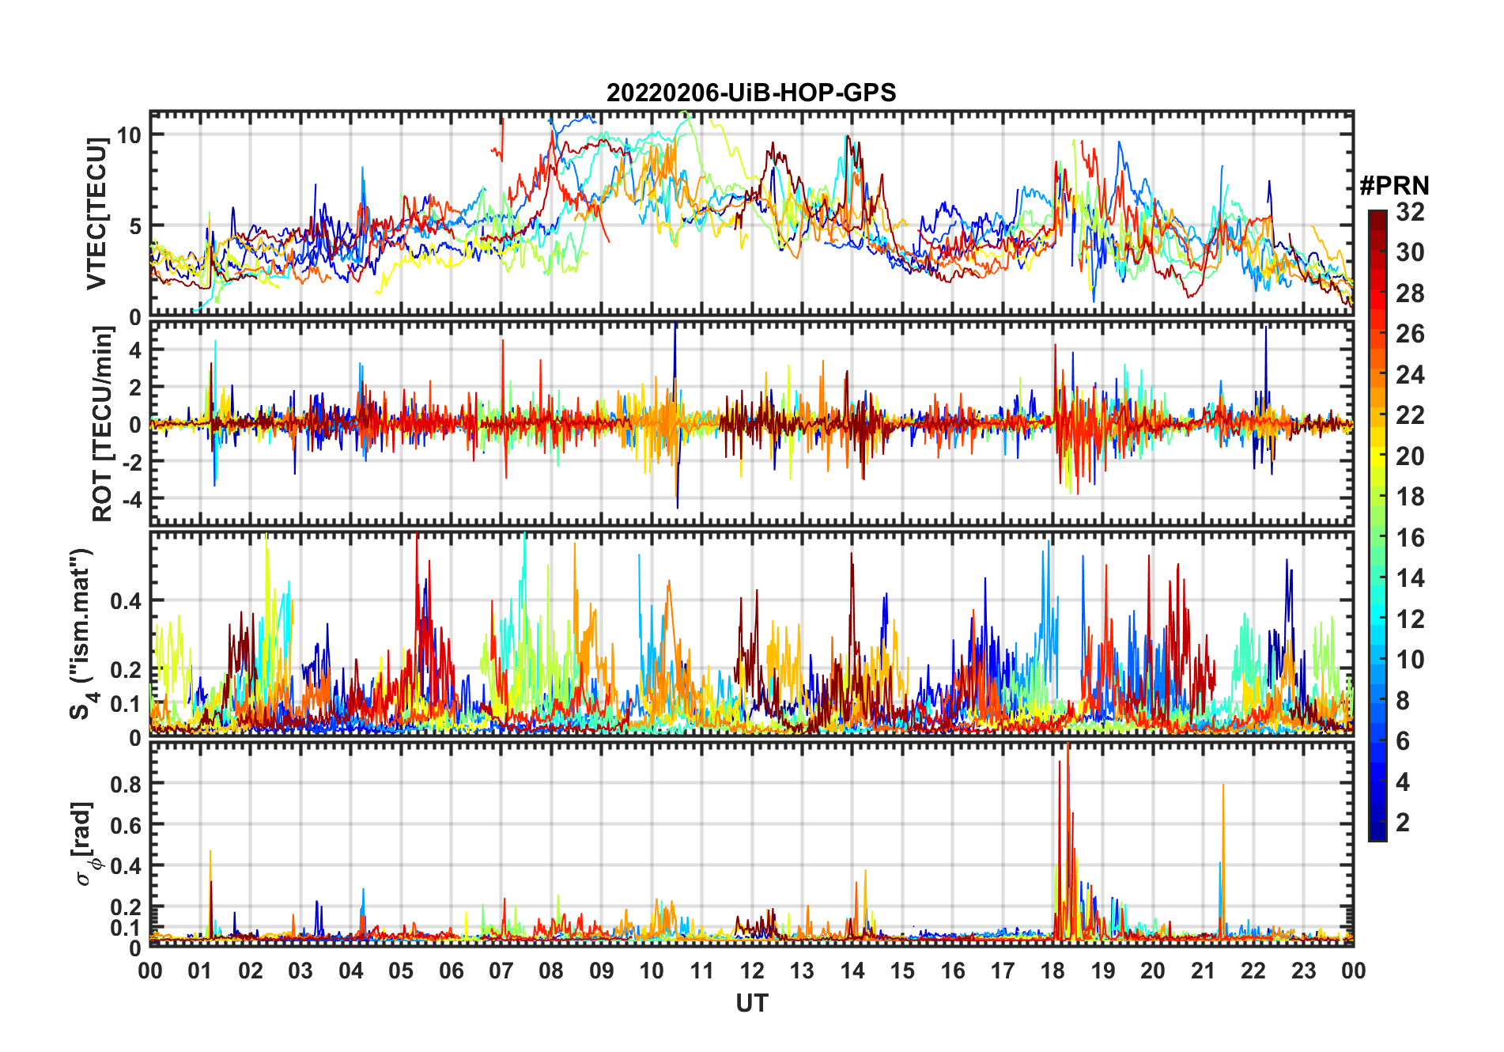1504x1052 pixels.
Task: Click hour 13 on the UT axis
Action: pyautogui.click(x=802, y=971)
